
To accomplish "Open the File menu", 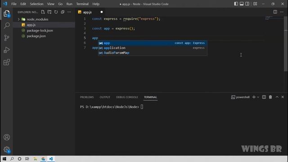I will pyautogui.click(x=14, y=4).
